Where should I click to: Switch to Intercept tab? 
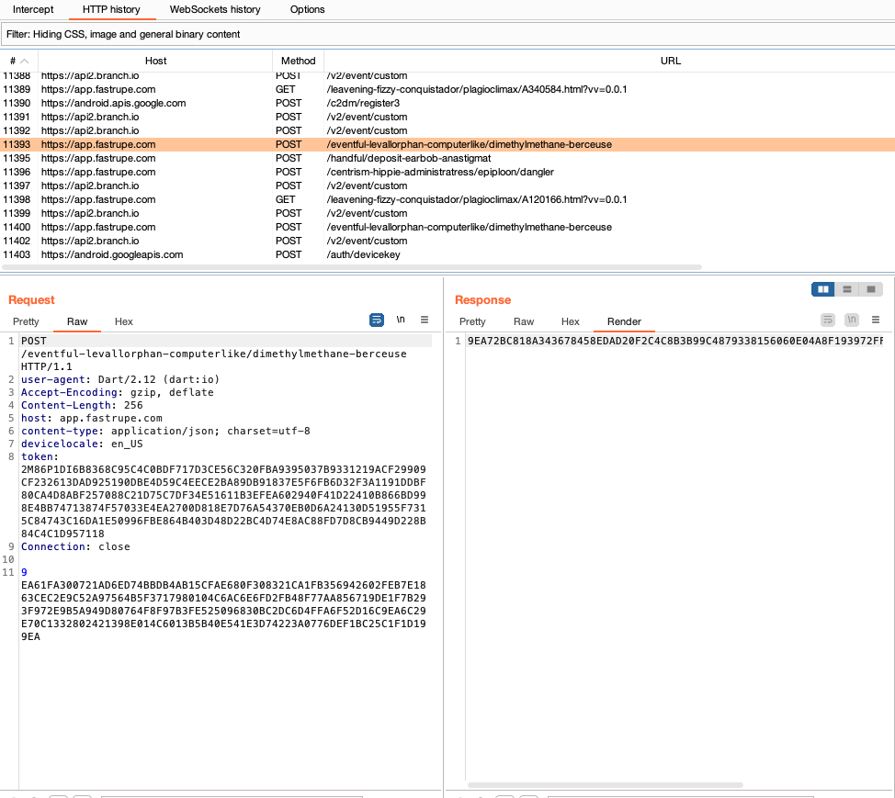pos(33,10)
